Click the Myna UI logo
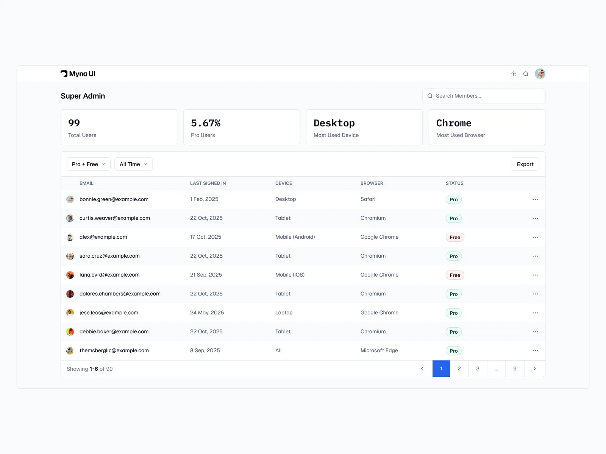This screenshot has width=606, height=454. click(x=78, y=74)
